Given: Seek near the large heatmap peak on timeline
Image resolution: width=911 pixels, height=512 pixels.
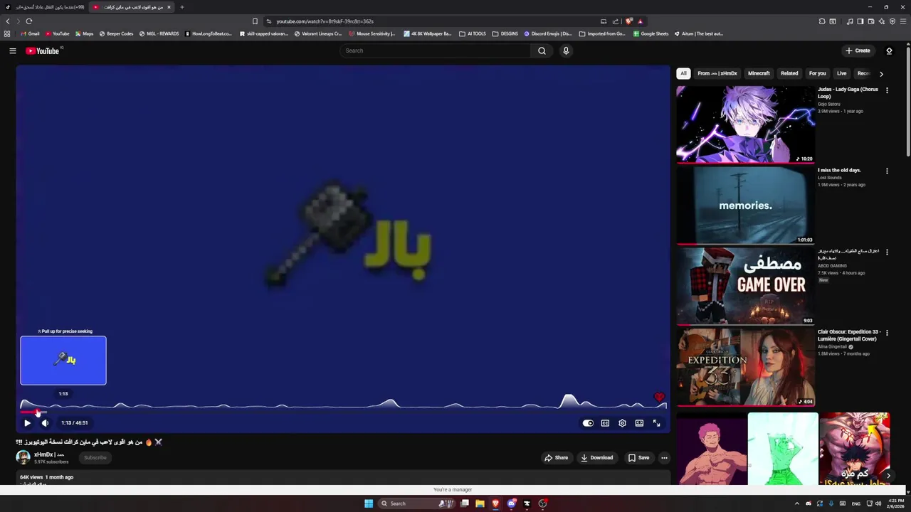Looking at the screenshot, I should [569, 402].
